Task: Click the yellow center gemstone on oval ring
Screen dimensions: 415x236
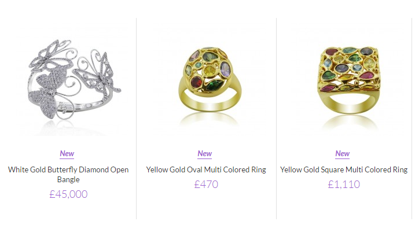Action: 210,71
